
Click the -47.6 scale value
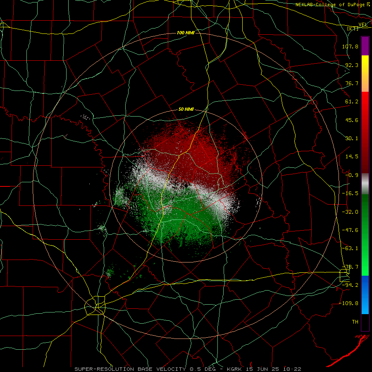point(350,230)
